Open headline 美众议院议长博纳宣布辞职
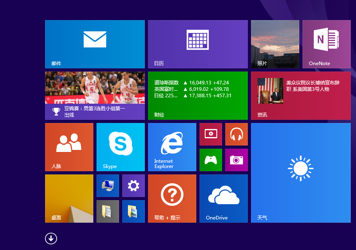The height and width of the screenshot is (250, 356). pyautogui.click(x=313, y=86)
